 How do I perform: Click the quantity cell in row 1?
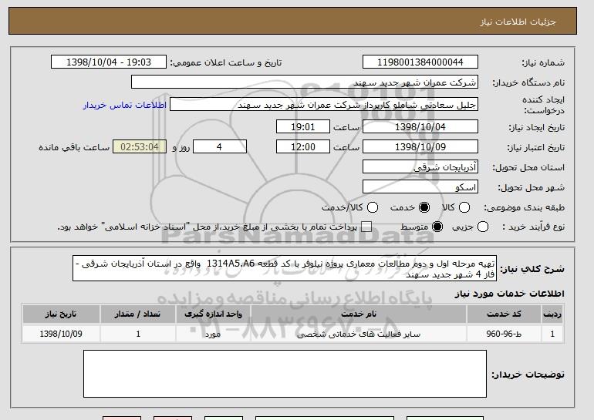[x=138, y=334]
